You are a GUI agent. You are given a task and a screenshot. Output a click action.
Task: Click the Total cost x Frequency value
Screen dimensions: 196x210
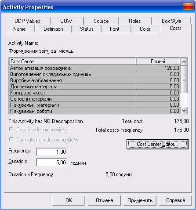(x=181, y=130)
